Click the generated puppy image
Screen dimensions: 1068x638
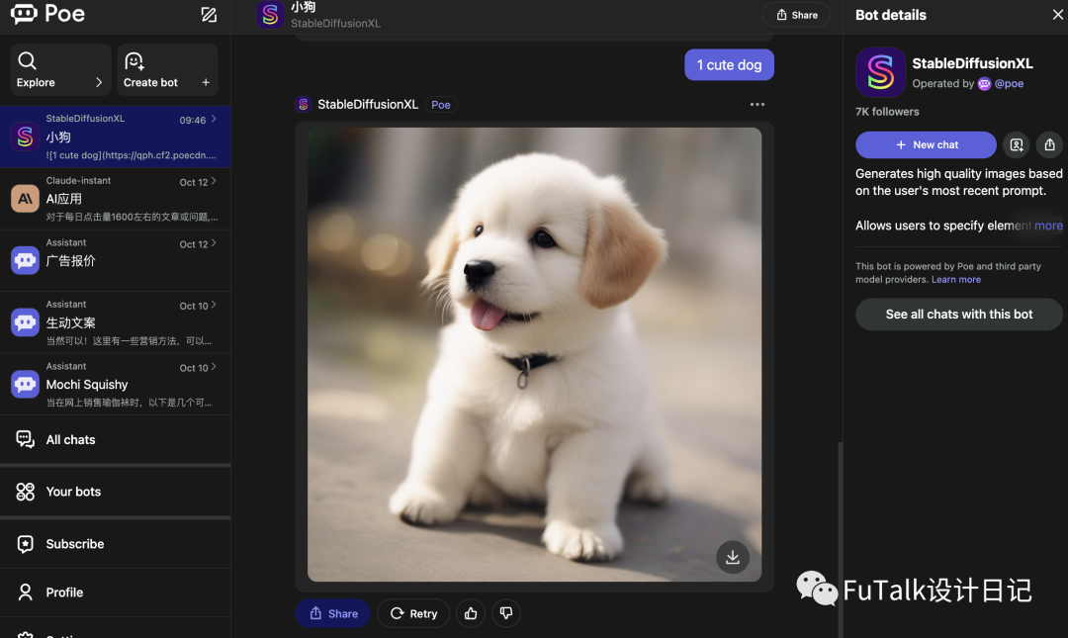[534, 354]
